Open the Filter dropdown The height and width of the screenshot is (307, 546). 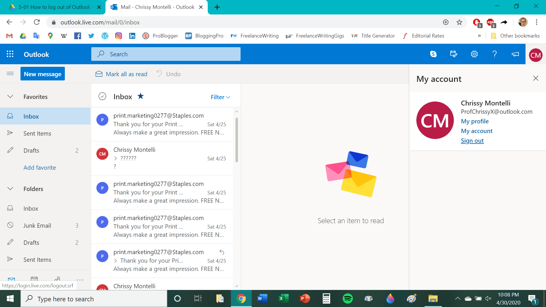pos(220,97)
